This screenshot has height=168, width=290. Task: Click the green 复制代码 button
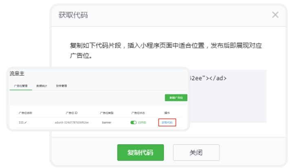click(140, 152)
